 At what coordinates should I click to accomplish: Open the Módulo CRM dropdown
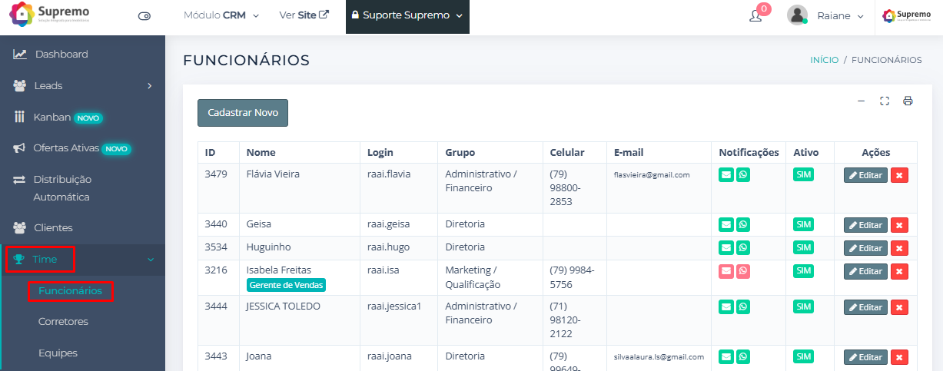pyautogui.click(x=221, y=15)
